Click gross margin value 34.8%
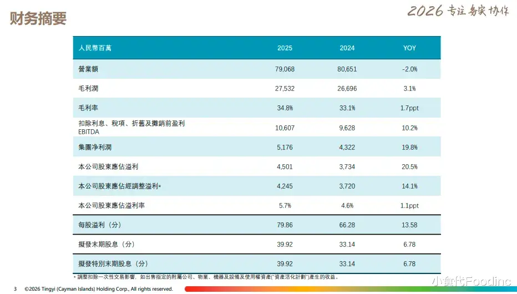This screenshot has height=294, width=517. (285, 108)
